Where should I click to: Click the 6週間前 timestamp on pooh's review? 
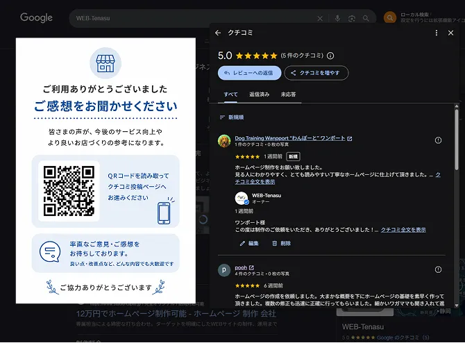pyautogui.click(x=273, y=286)
